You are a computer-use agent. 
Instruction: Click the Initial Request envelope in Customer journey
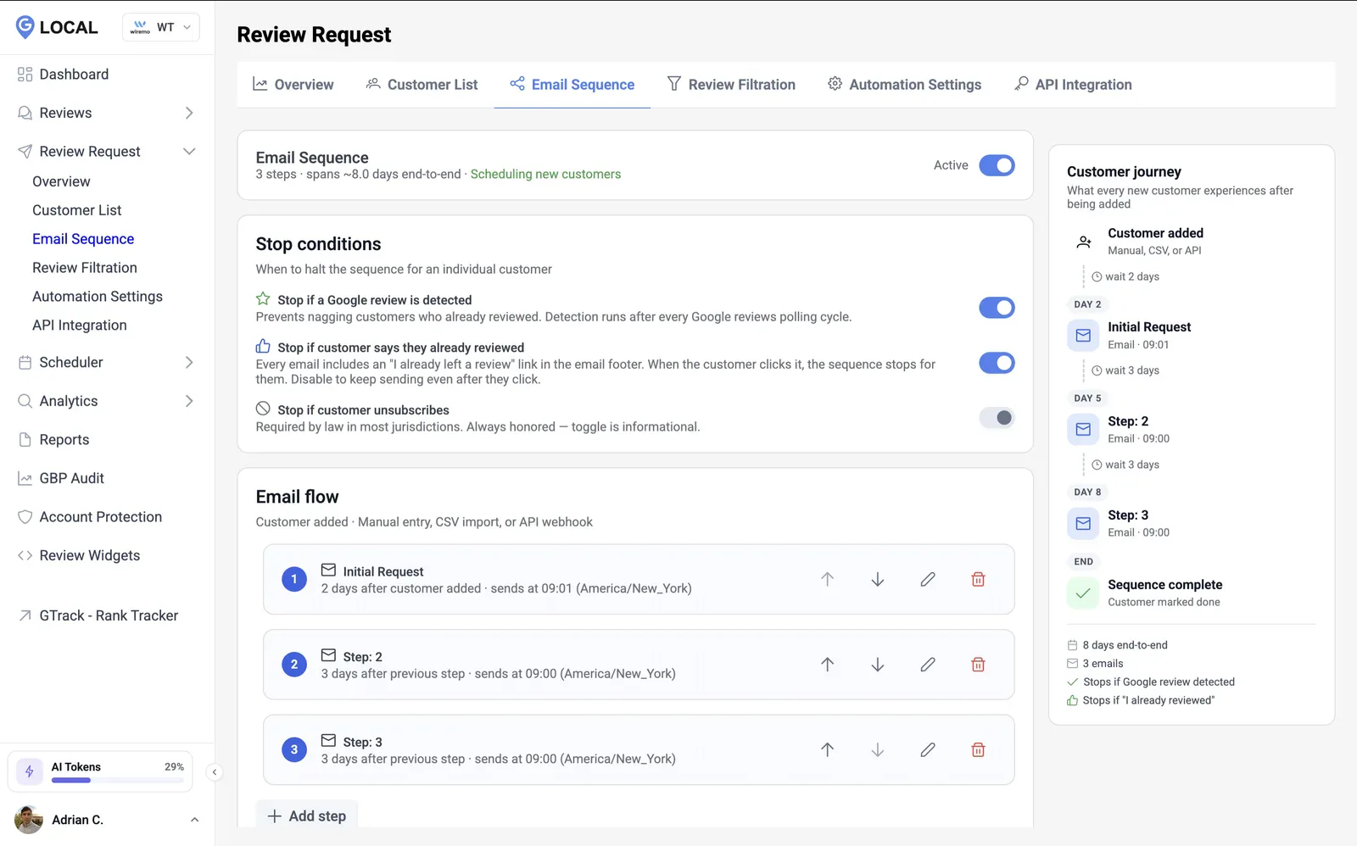point(1083,336)
